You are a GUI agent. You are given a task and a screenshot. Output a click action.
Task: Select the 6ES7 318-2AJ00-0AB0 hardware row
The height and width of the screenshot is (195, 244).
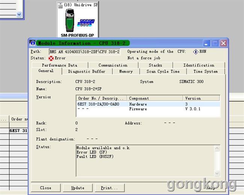tap(148, 104)
